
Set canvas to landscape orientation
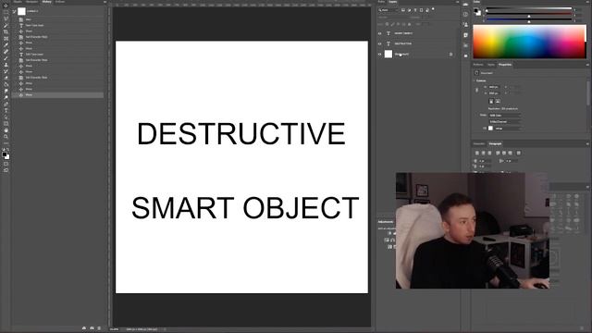[498, 101]
